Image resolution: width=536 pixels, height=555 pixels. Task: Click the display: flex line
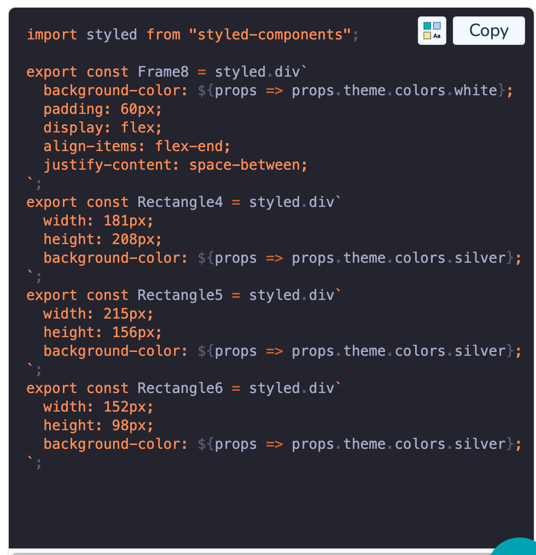point(103,128)
